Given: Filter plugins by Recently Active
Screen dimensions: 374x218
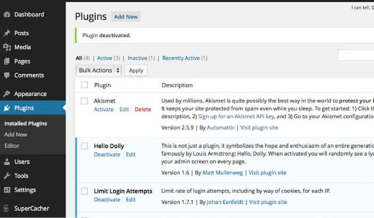Looking at the screenshot, I should coord(181,58).
